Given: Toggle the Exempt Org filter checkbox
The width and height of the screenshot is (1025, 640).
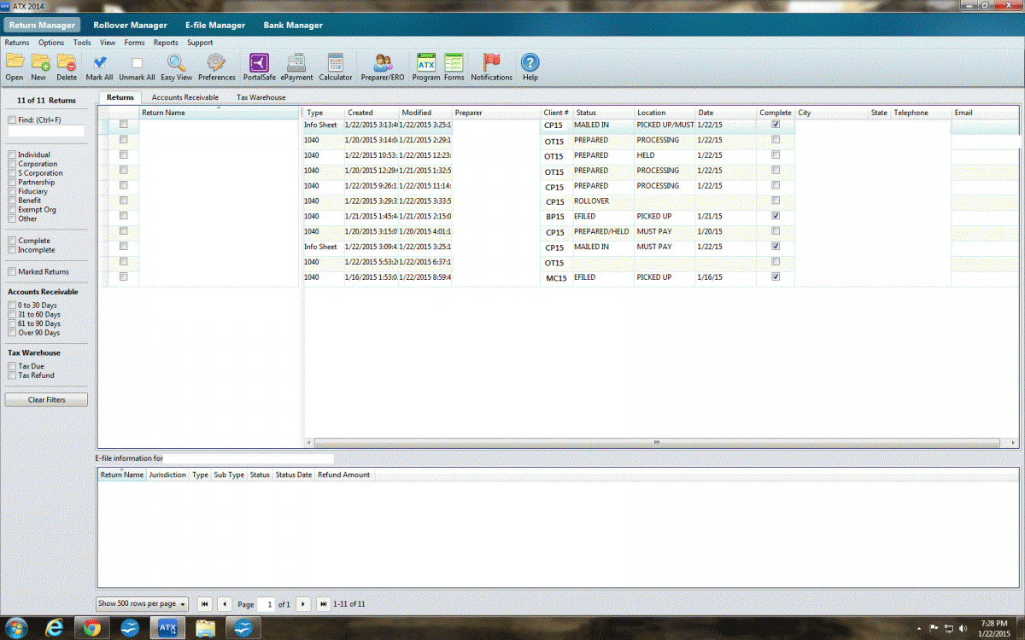Looking at the screenshot, I should pyautogui.click(x=12, y=209).
